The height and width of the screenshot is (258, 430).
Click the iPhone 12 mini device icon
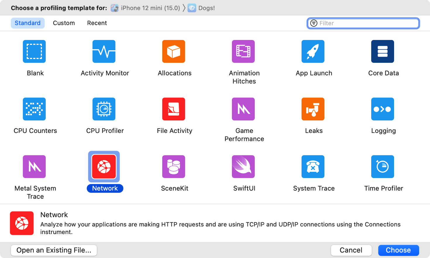click(x=115, y=8)
